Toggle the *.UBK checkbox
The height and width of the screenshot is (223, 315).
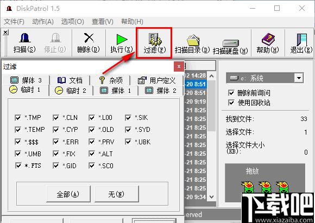128,142
